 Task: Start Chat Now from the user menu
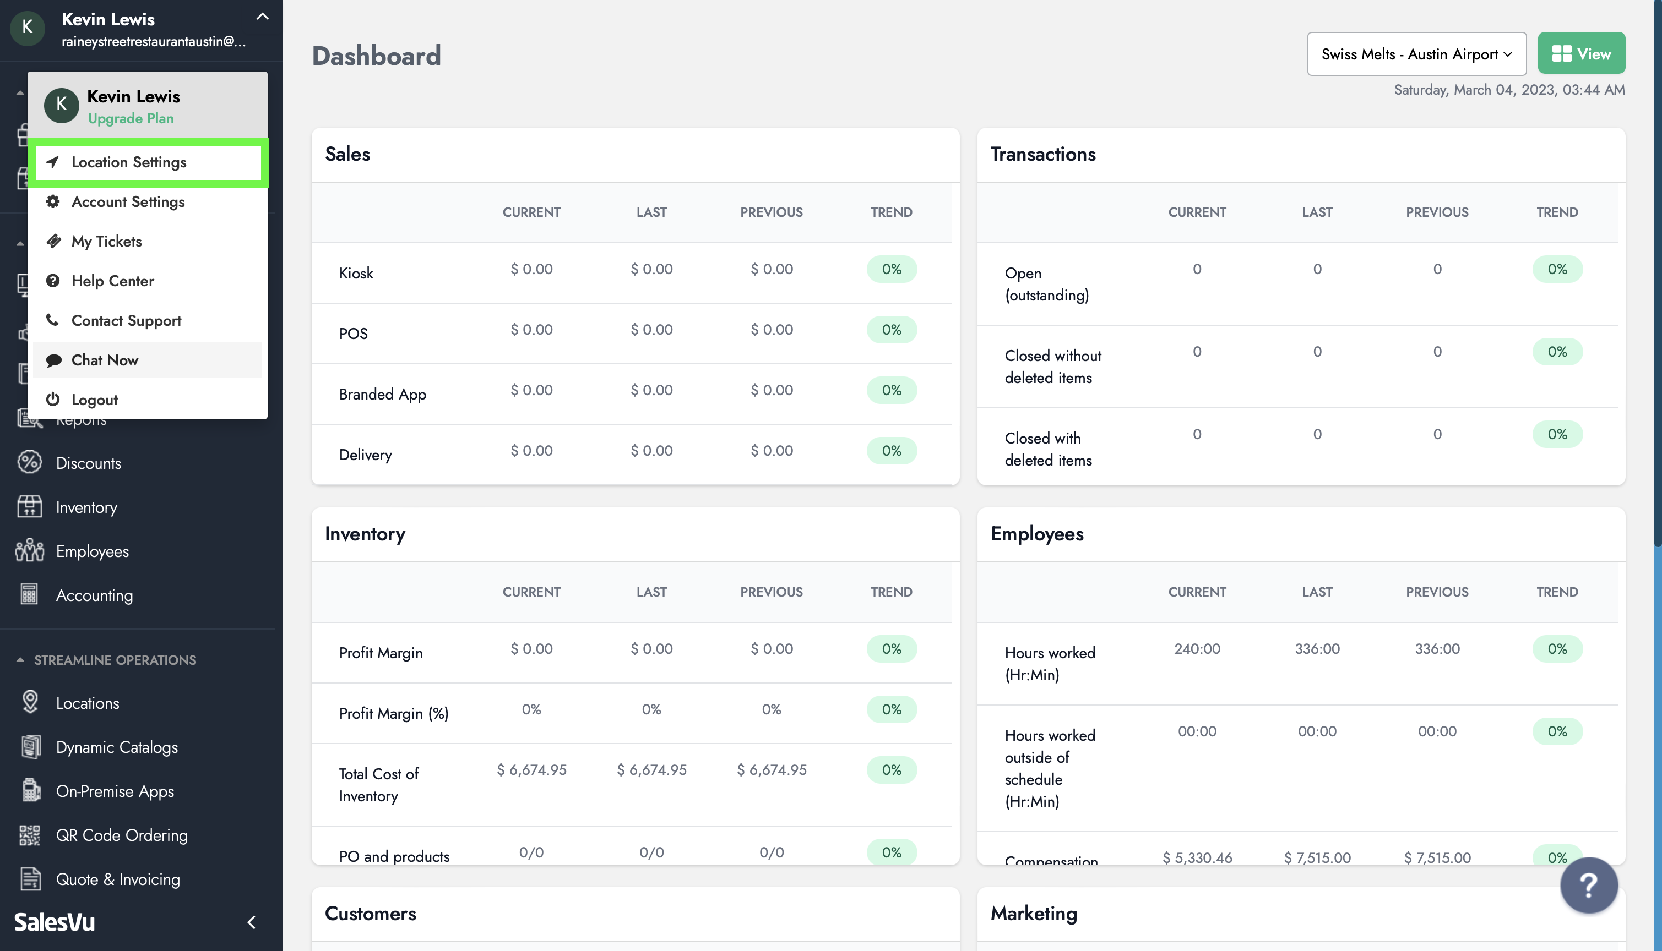tap(148, 360)
